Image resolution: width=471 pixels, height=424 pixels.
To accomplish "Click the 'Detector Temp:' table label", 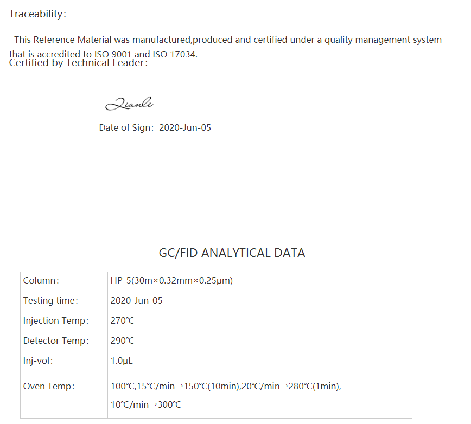I will pyautogui.click(x=56, y=341).
